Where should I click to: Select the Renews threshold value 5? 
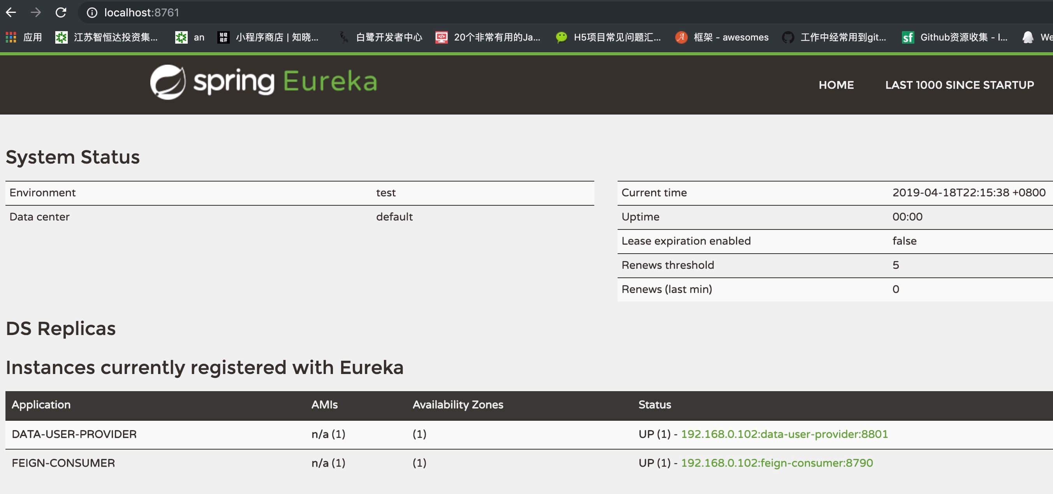coord(896,265)
